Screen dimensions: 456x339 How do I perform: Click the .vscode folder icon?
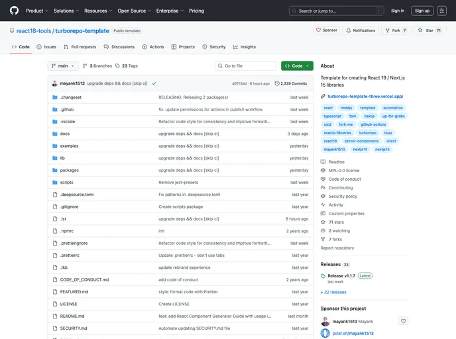click(54, 122)
